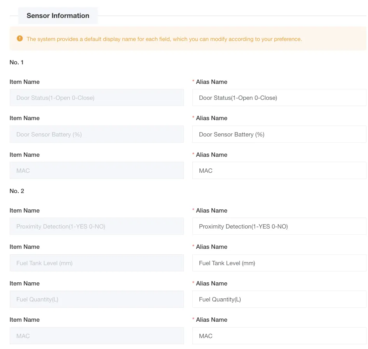
Task: Focus the MAC alias field in section No. 1
Action: point(279,171)
